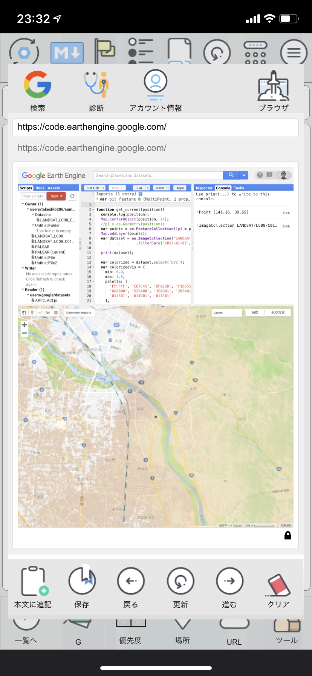Click the Filter scripts field

pos(33,196)
